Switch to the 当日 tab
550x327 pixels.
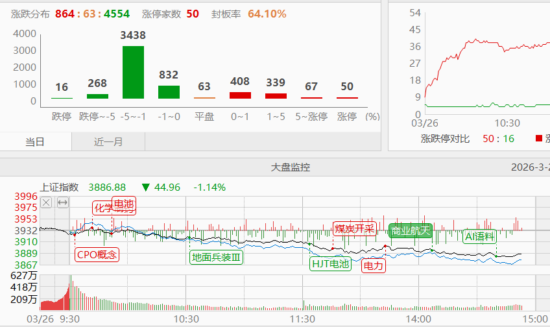click(x=36, y=141)
